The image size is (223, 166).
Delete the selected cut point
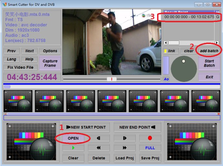99,158
